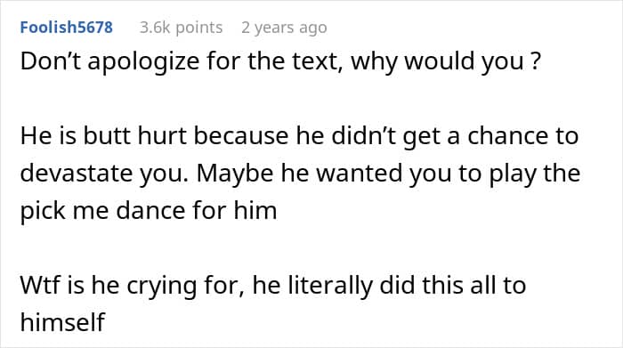Click the 3.6k points score
623x348 pixels.
(x=182, y=28)
